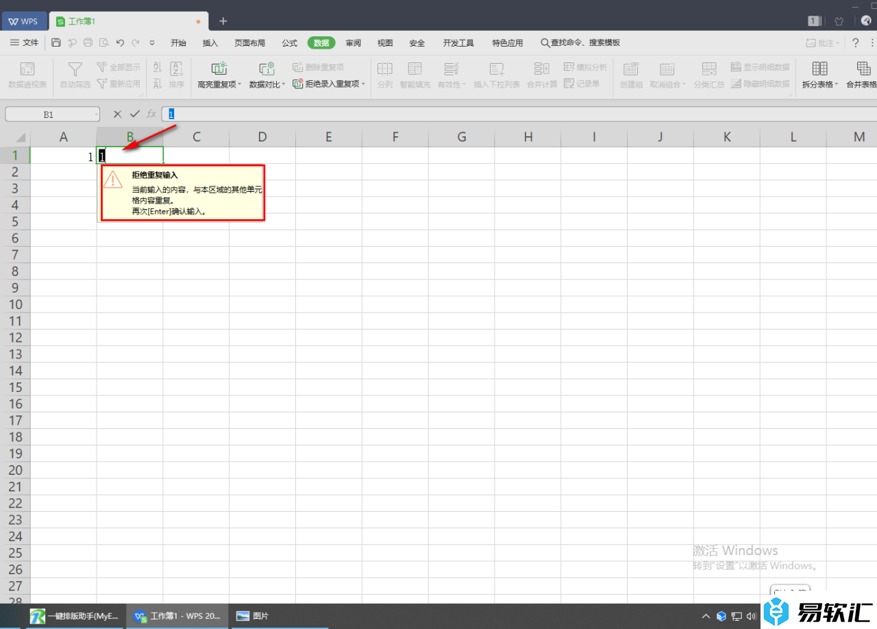Click the 记录单 button
Screen dimensions: 877x629
pos(581,84)
